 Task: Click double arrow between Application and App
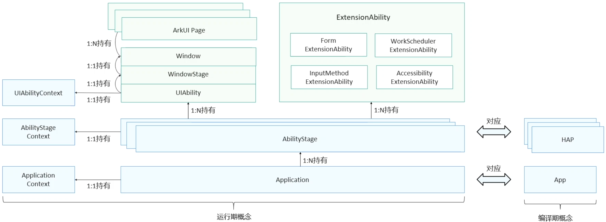tap(494, 179)
